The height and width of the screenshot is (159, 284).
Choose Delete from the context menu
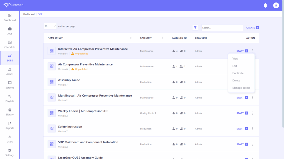pos(236,80)
